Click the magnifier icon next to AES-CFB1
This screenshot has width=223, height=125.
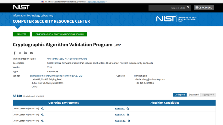[129, 121]
